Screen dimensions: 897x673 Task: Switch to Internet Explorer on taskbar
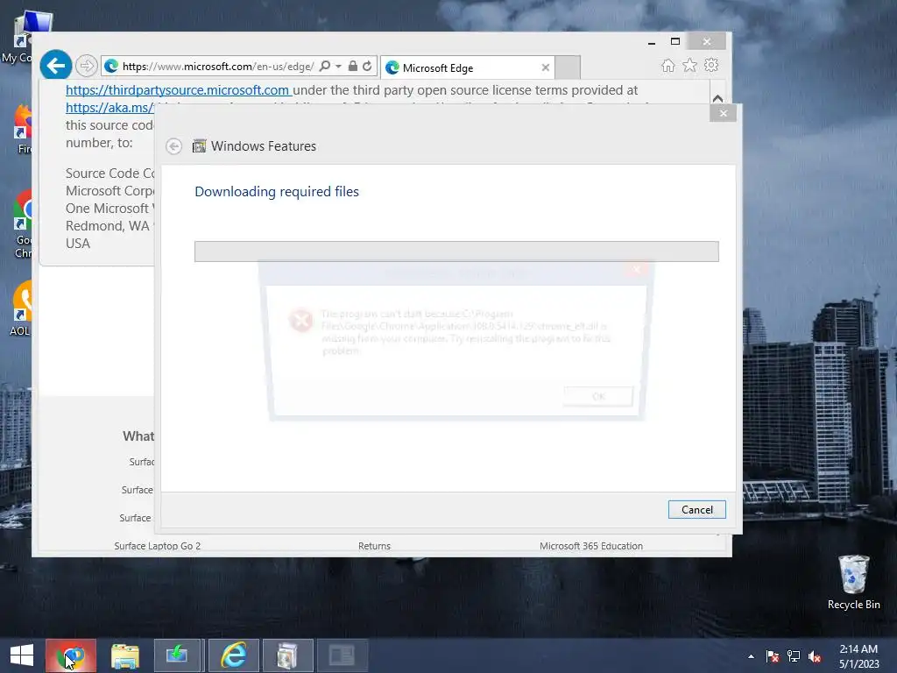[233, 655]
